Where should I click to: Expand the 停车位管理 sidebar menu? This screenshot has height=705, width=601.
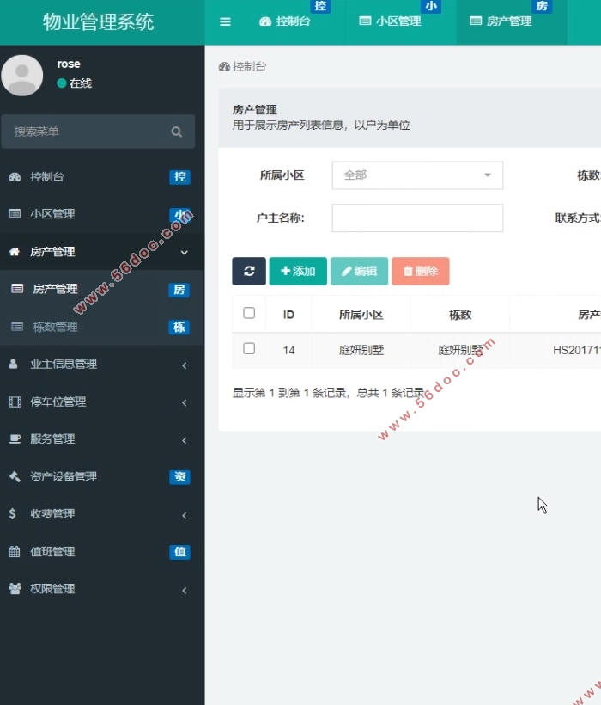(x=102, y=402)
